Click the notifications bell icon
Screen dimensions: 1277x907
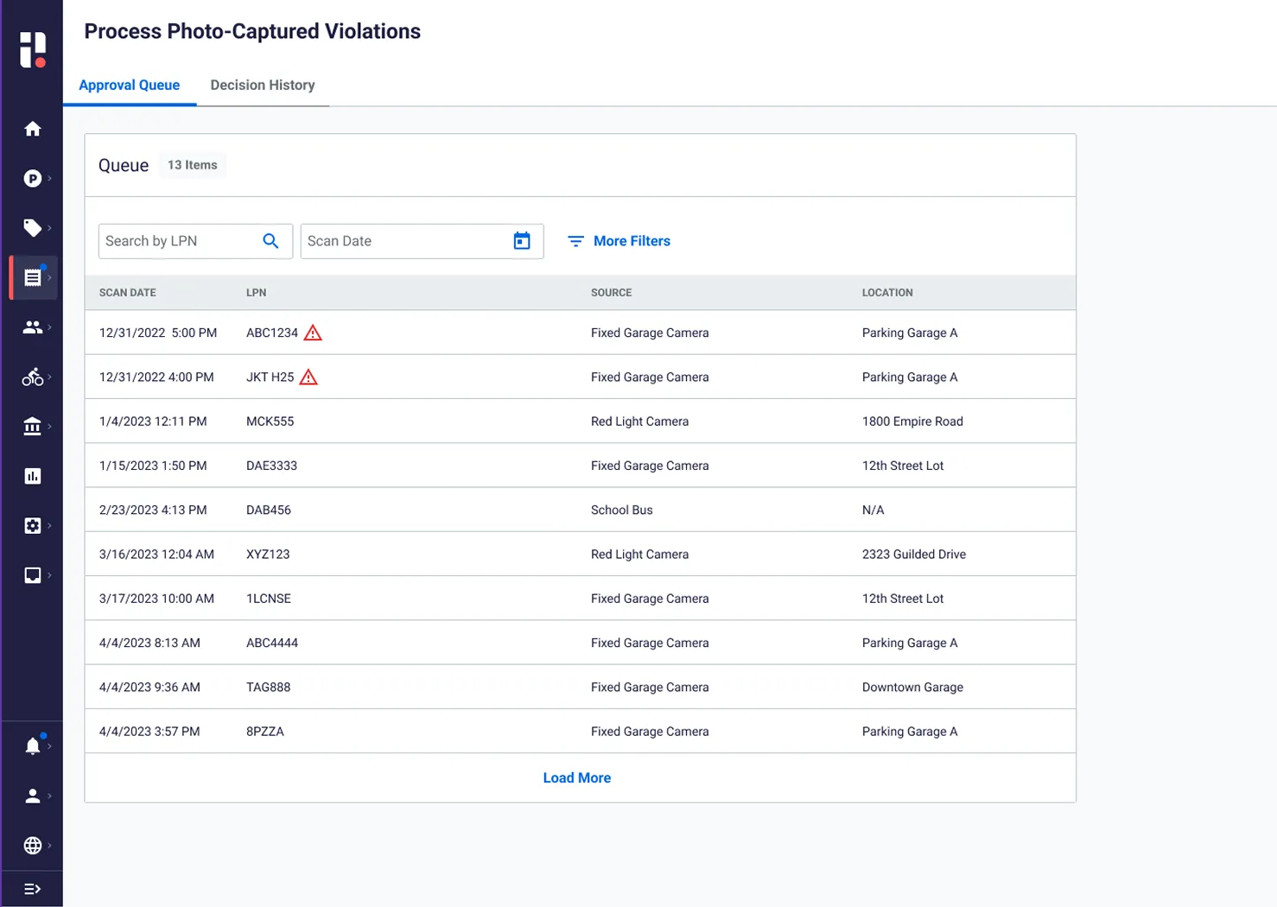[x=33, y=746]
